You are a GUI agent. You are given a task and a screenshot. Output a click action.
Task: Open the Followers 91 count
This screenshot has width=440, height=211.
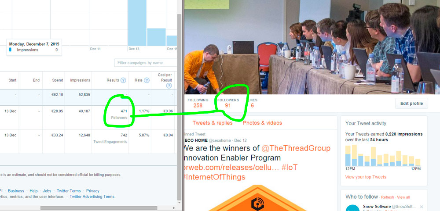(228, 103)
